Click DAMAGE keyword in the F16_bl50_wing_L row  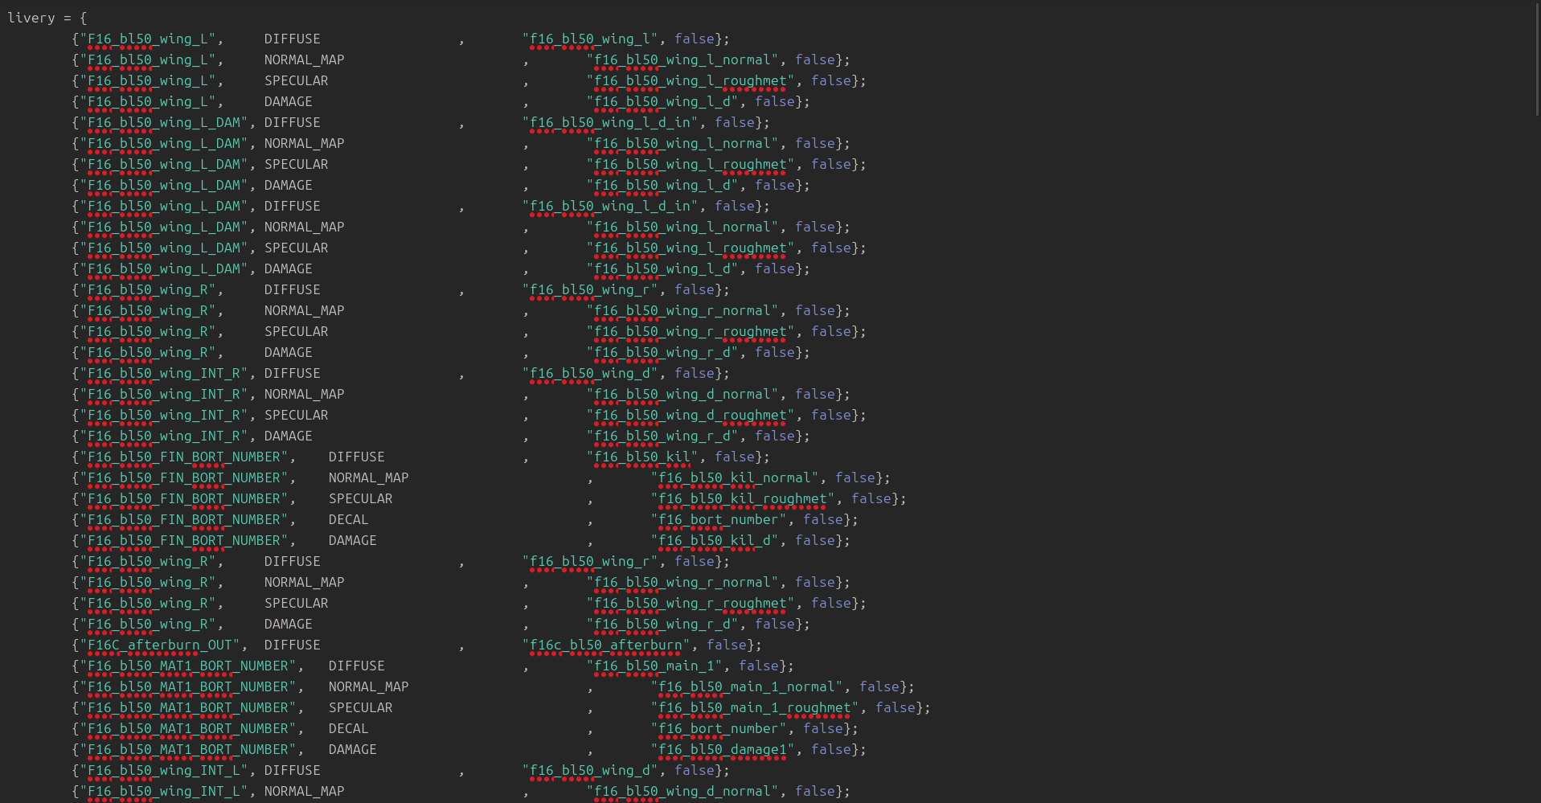pyautogui.click(x=289, y=101)
